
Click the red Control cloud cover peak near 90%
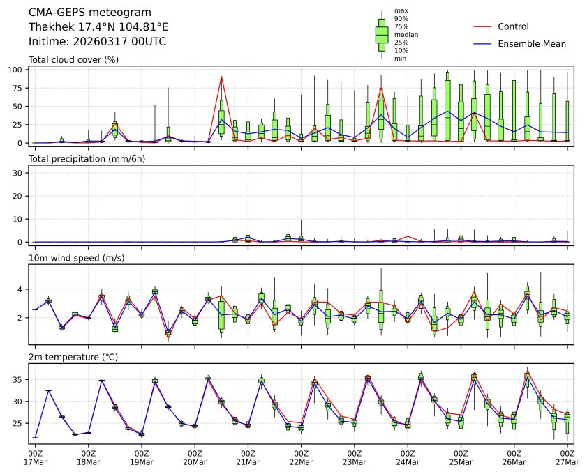tap(221, 77)
